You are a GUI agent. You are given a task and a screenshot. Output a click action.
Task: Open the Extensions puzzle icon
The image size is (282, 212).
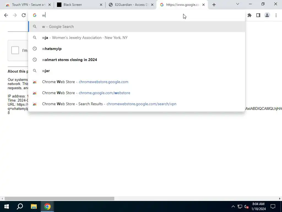[x=250, y=15]
